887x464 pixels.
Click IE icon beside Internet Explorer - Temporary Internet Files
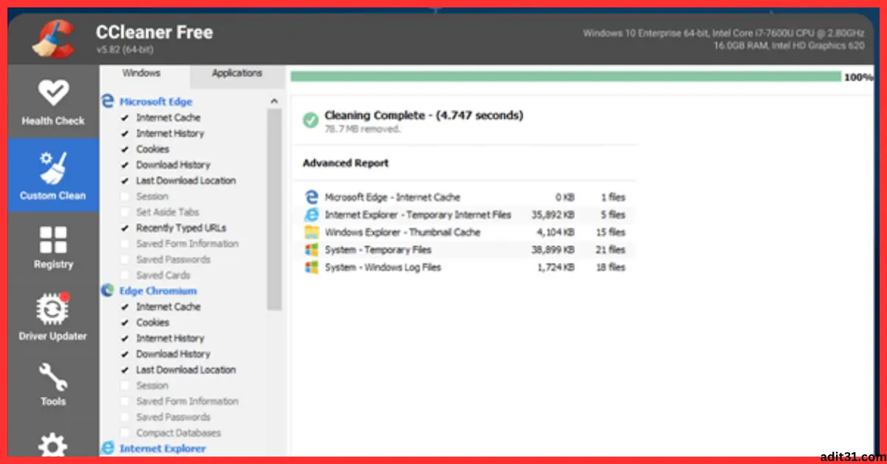pos(311,215)
